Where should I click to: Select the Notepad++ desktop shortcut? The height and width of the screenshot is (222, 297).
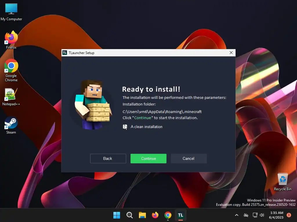11,97
